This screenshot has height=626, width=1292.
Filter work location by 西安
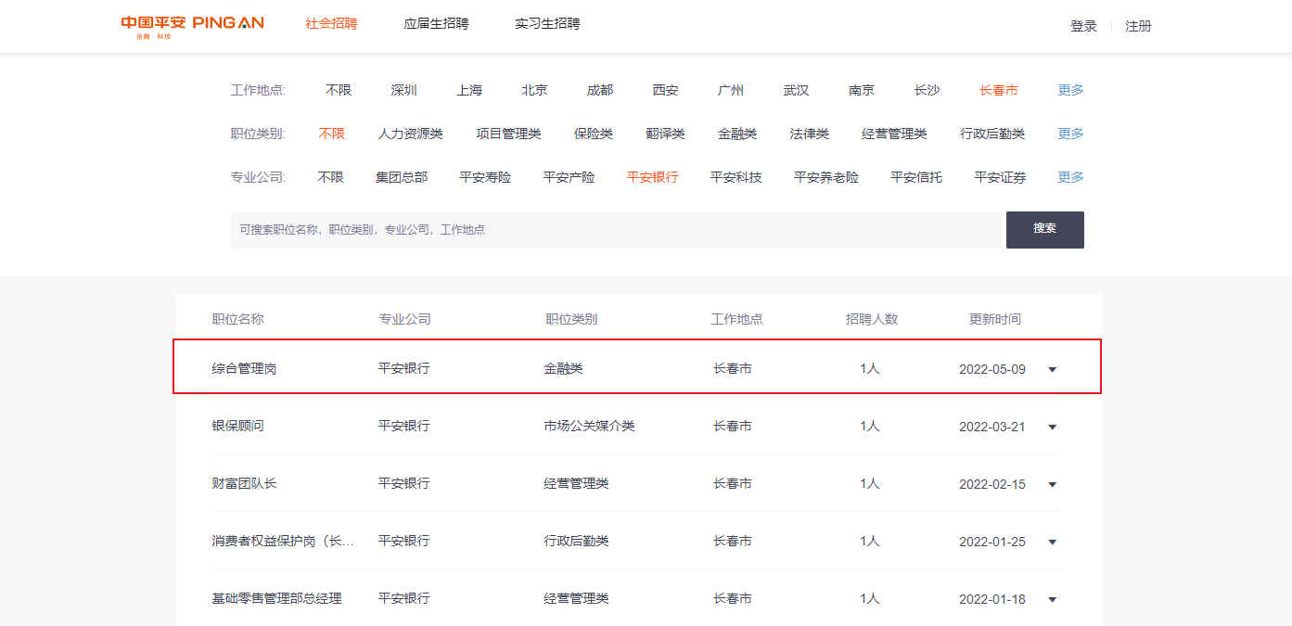665,90
